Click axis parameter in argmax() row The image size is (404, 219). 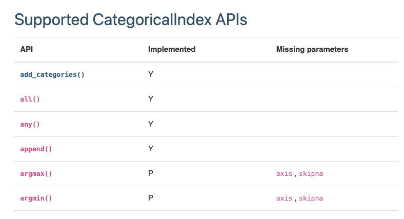click(x=284, y=173)
